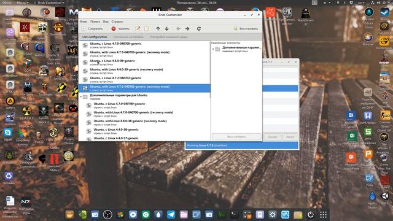Image resolution: width=393 pixels, height=221 pixels.
Task: Move entry down with down arrow
Action: (x=166, y=29)
